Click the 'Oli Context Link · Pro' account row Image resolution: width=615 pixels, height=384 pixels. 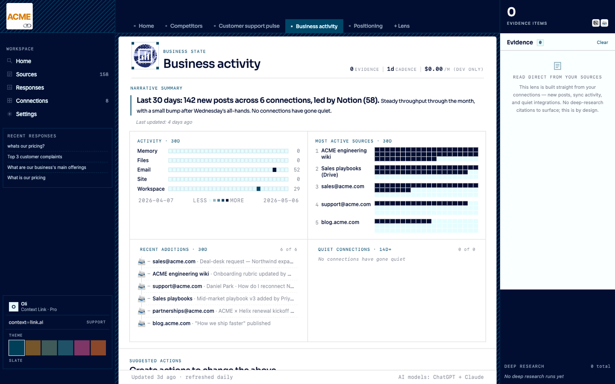(58, 306)
